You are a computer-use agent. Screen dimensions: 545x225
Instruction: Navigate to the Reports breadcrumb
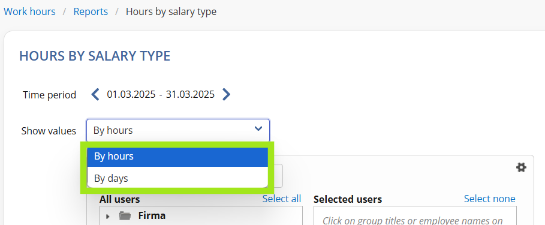coord(91,11)
